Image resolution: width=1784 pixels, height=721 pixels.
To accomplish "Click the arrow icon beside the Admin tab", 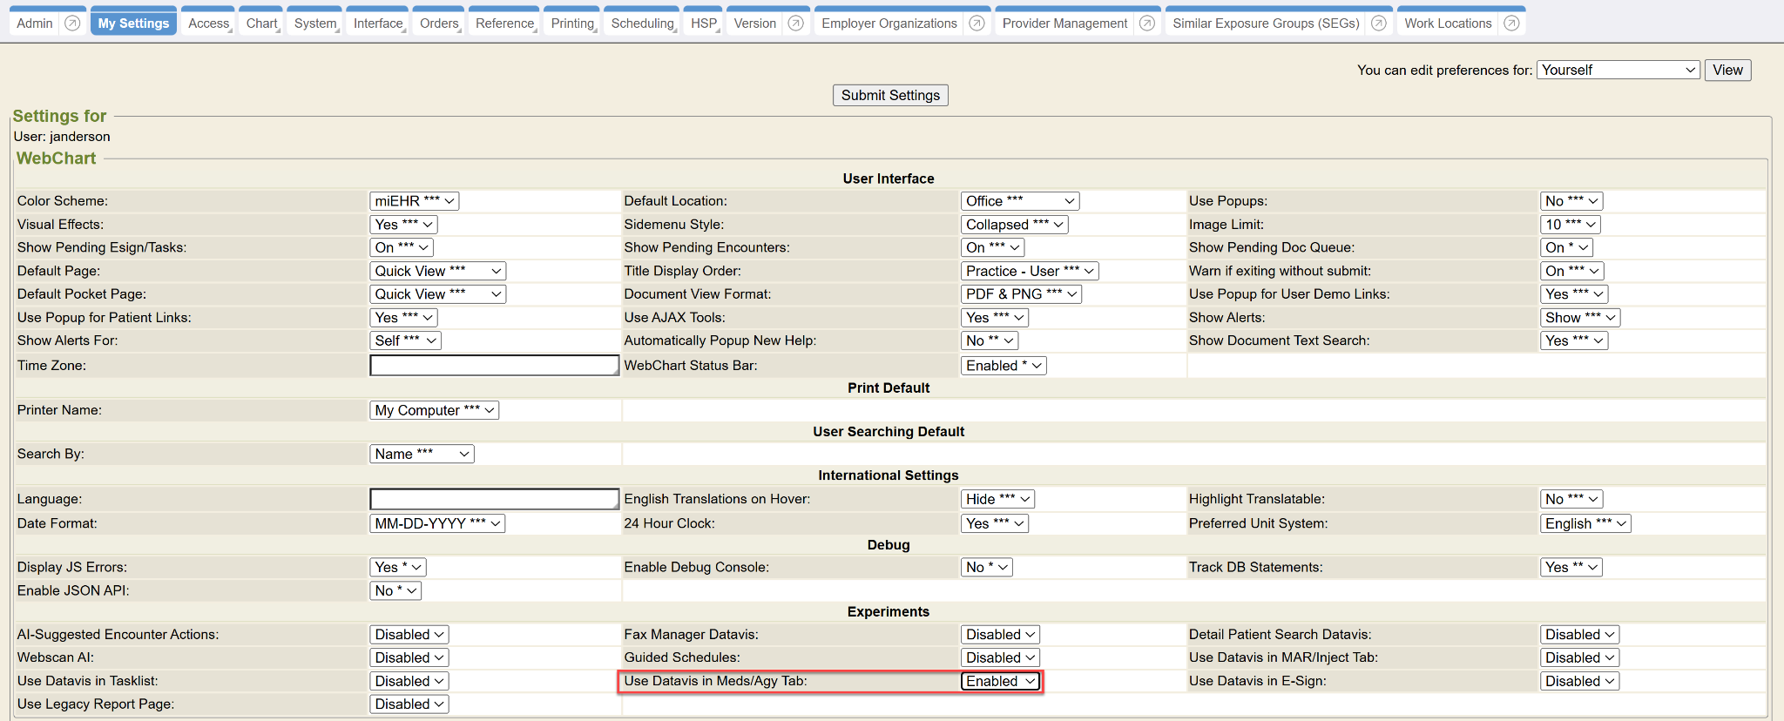I will (x=73, y=24).
